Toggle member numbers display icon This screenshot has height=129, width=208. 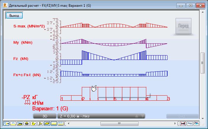pyautogui.click(x=13, y=124)
